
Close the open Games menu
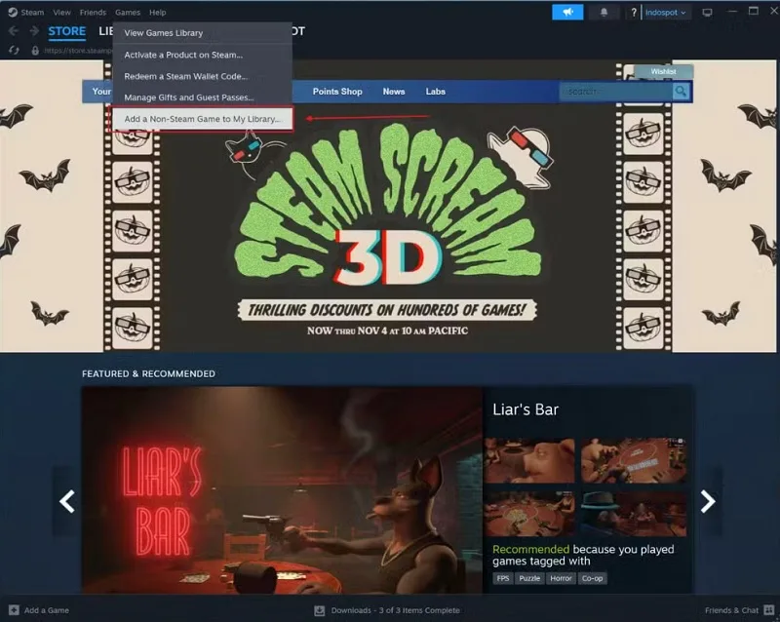tap(128, 13)
